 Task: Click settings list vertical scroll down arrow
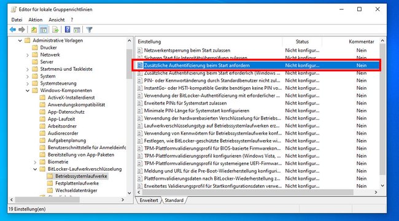(382, 186)
